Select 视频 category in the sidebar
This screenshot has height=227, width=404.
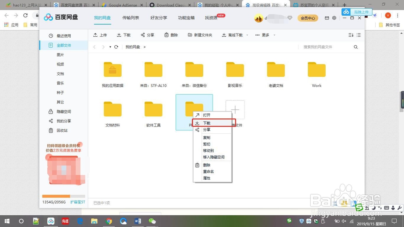point(60,64)
